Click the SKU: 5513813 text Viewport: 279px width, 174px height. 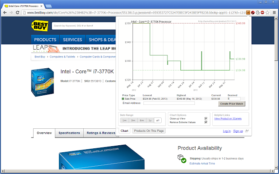click(x=93, y=81)
